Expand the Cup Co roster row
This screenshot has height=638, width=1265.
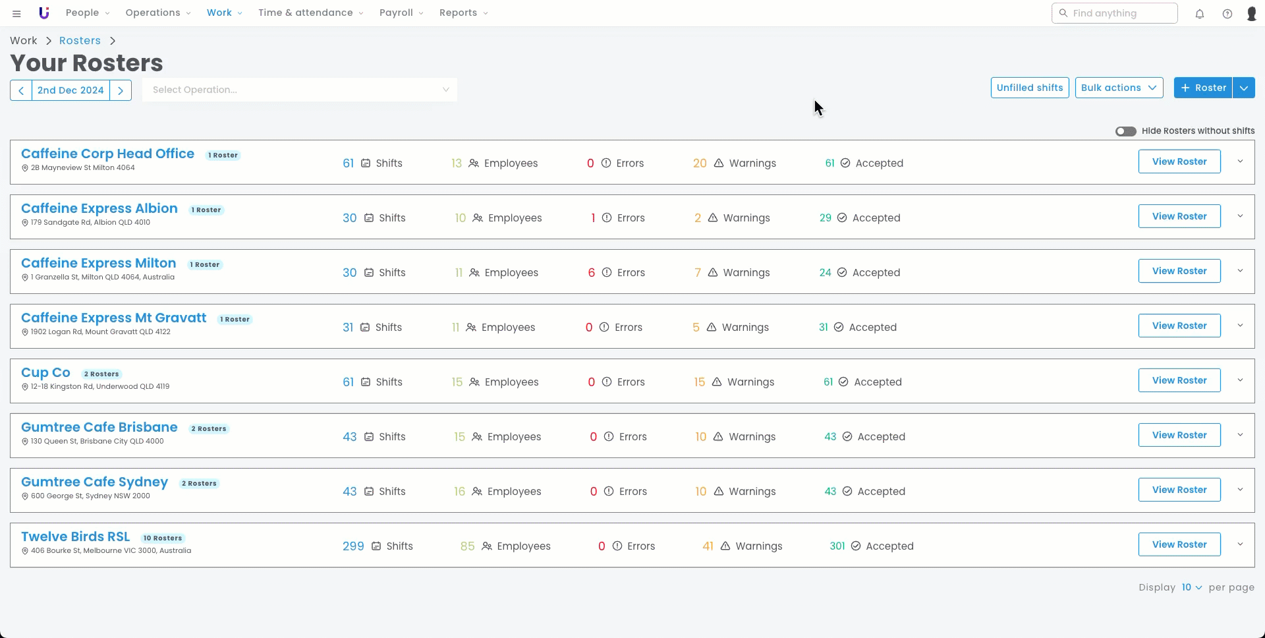point(1240,380)
